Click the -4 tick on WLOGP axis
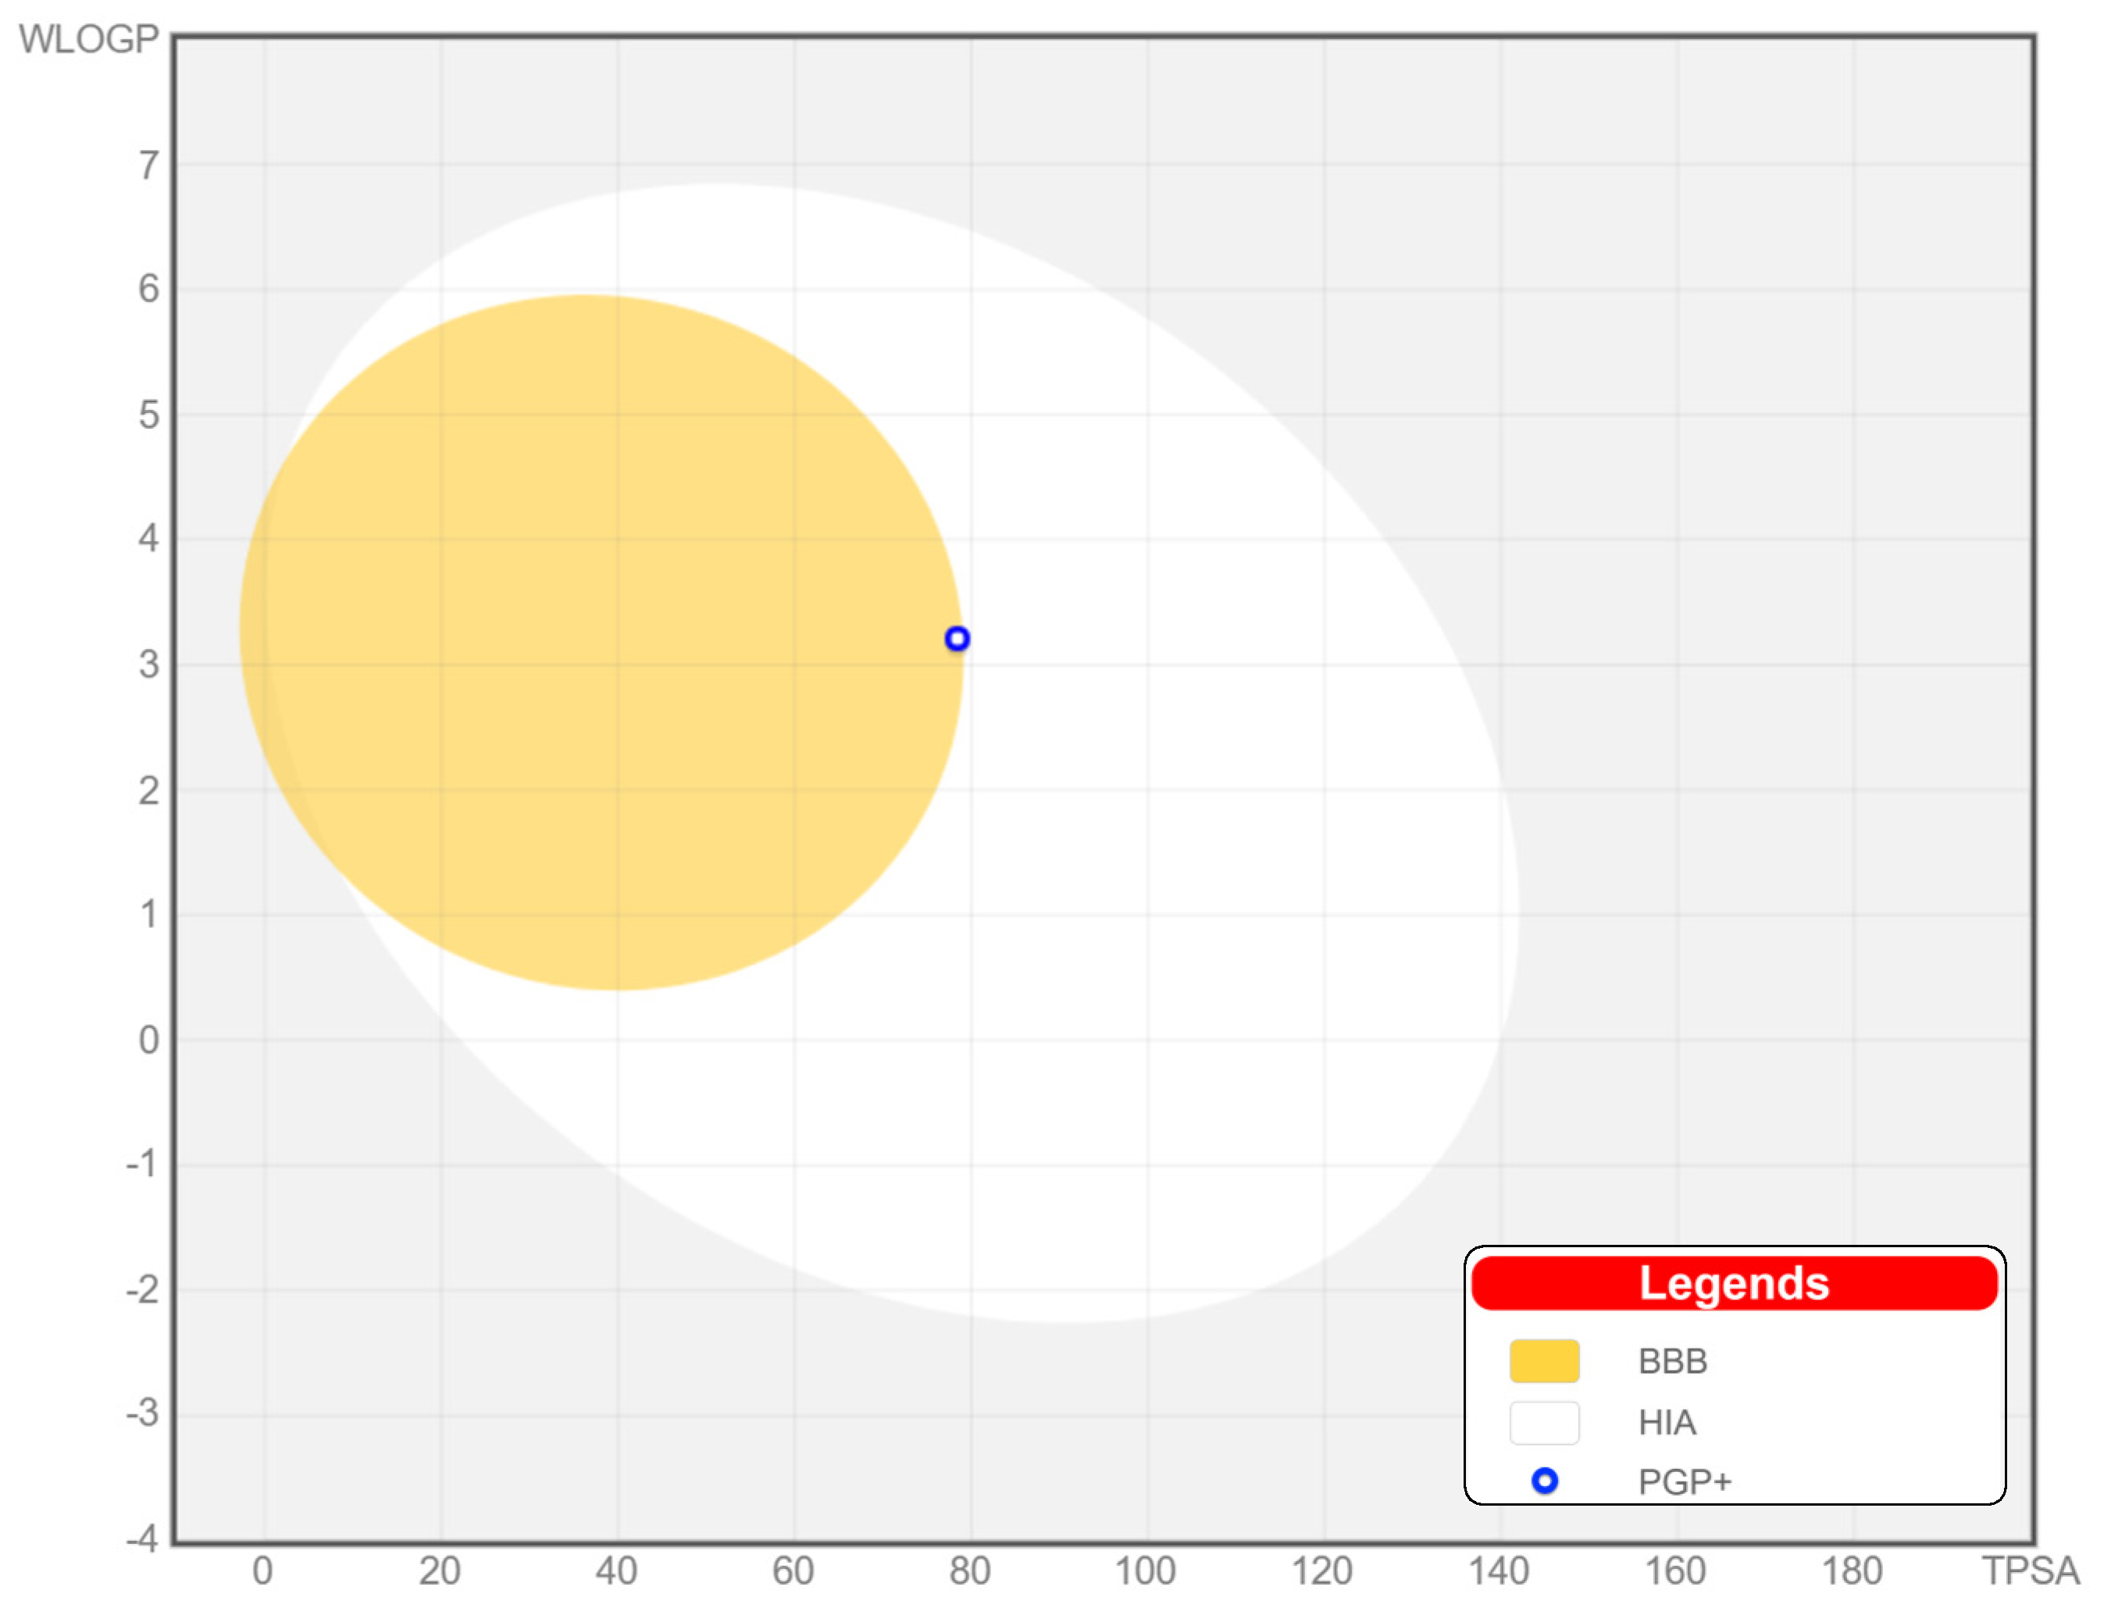 141,1538
